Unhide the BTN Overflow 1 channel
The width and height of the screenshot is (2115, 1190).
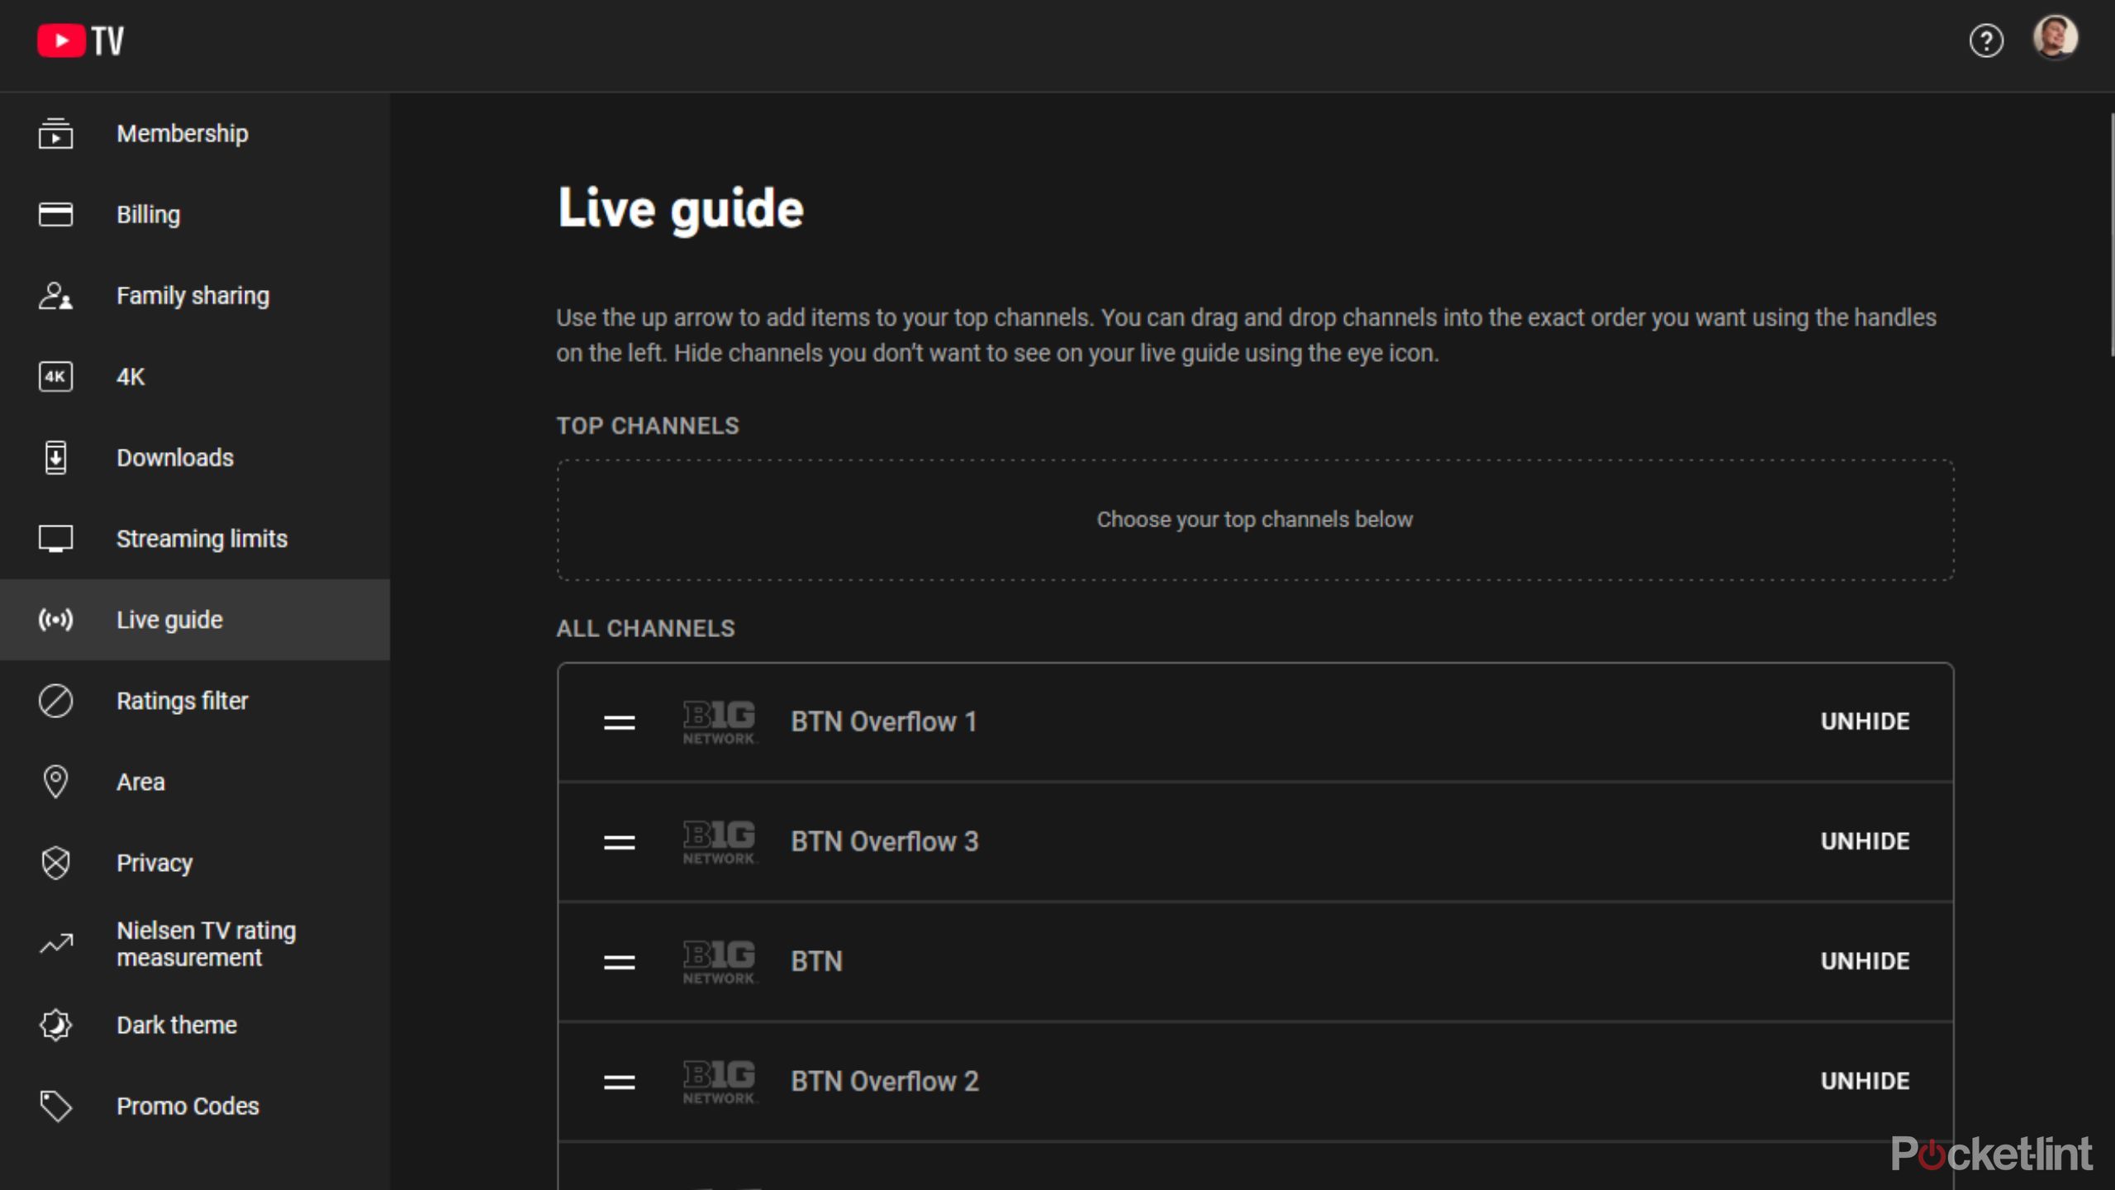pos(1865,721)
